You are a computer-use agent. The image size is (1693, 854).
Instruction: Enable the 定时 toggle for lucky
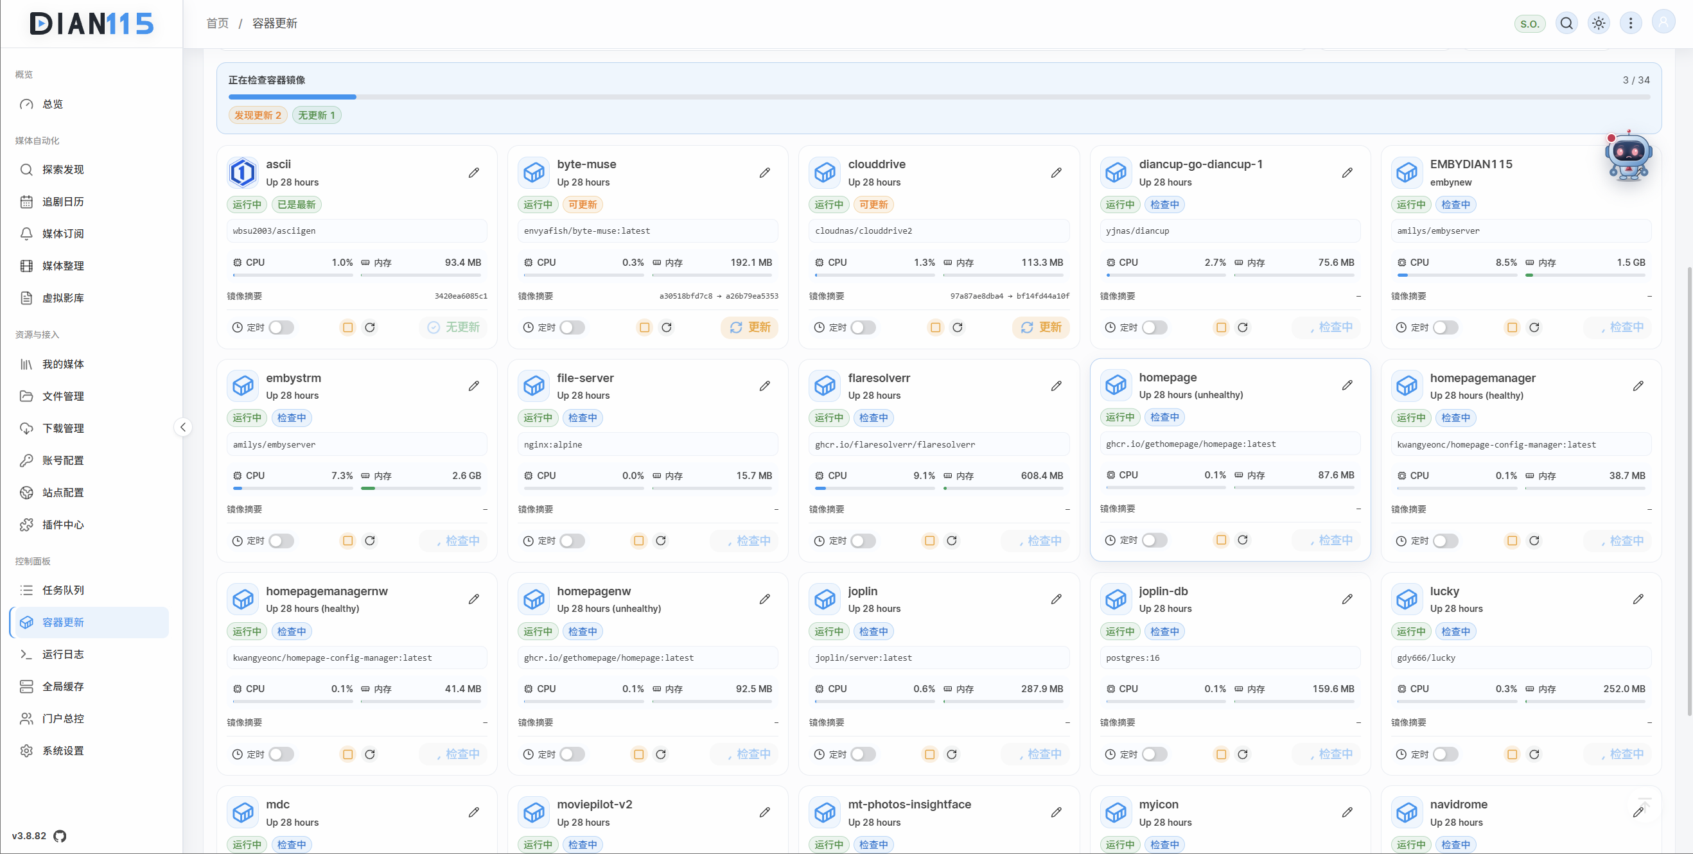[1445, 754]
